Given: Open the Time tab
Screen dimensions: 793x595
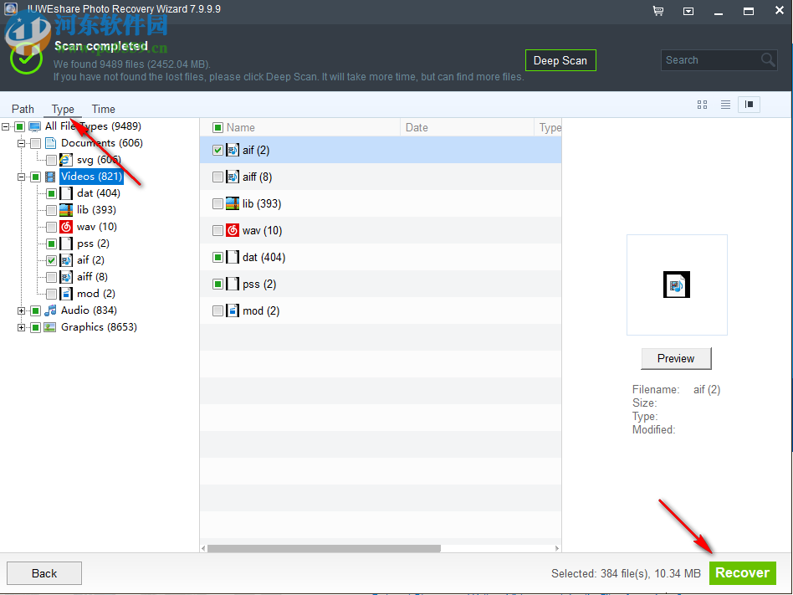Looking at the screenshot, I should (103, 109).
